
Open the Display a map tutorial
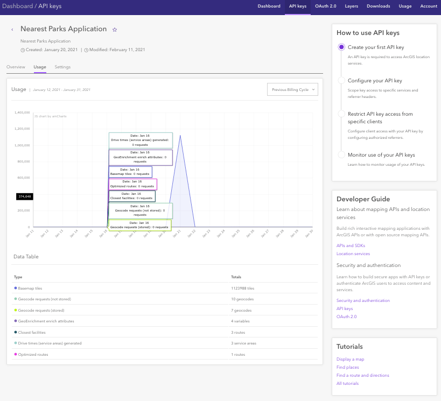350,359
